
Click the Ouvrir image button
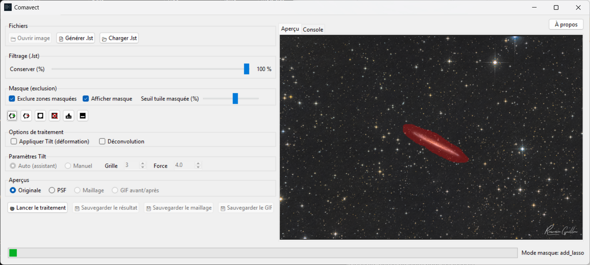30,38
